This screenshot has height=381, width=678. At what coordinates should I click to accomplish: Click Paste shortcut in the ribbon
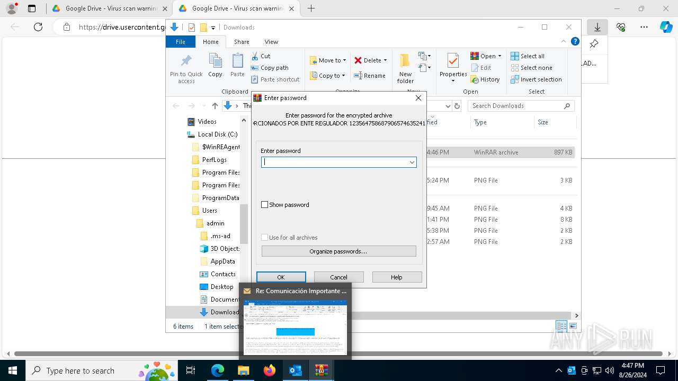[275, 79]
